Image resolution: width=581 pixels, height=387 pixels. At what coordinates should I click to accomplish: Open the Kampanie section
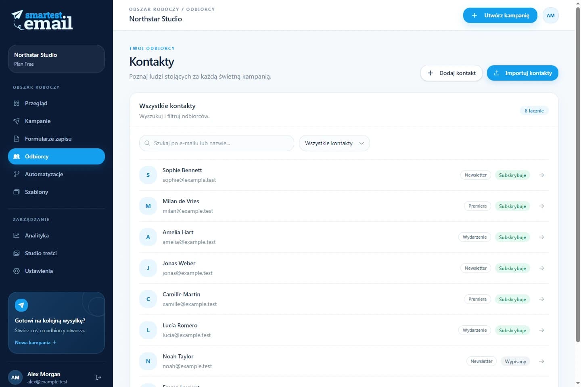click(x=56, y=121)
